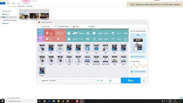Open the HTC device category

coord(81,39)
